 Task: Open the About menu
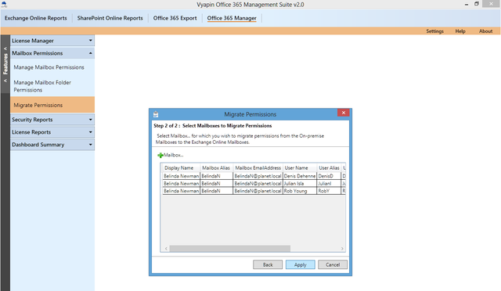(485, 31)
